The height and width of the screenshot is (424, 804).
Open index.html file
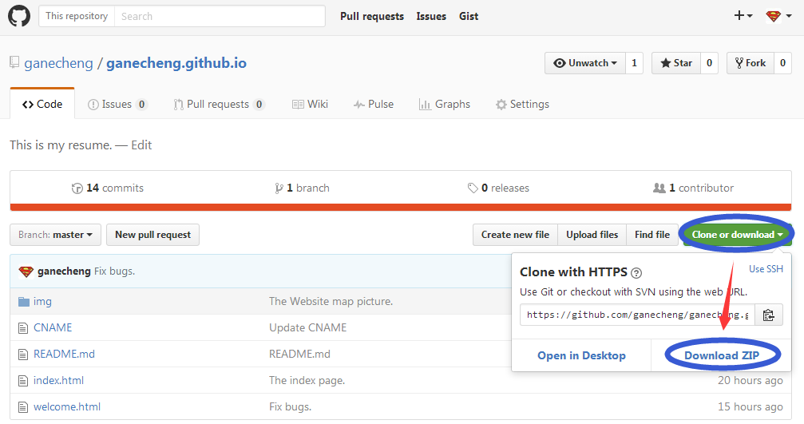point(58,380)
